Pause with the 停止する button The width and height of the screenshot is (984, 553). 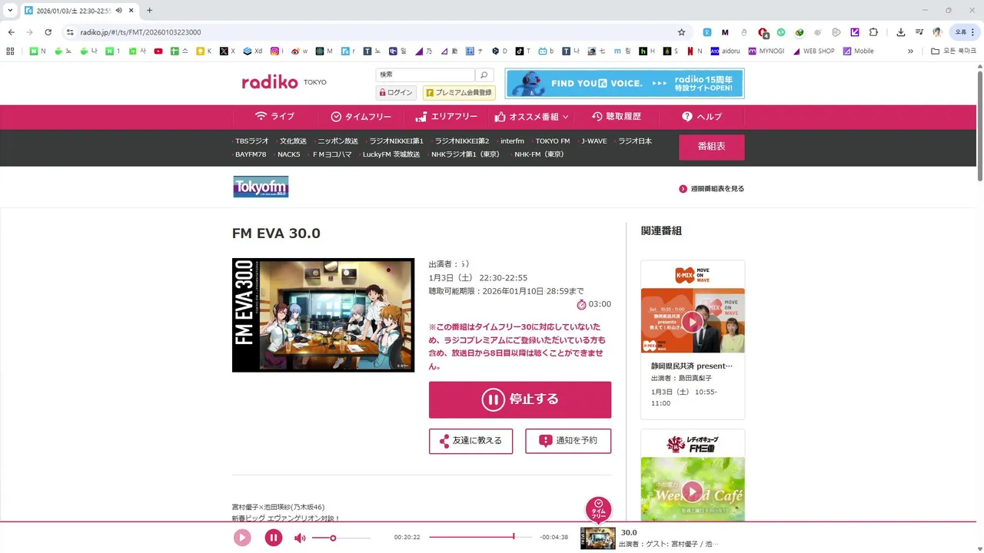(520, 399)
